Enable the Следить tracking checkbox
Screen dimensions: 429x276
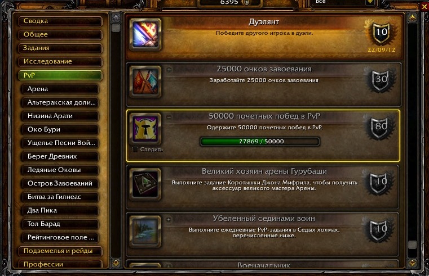pyautogui.click(x=135, y=150)
